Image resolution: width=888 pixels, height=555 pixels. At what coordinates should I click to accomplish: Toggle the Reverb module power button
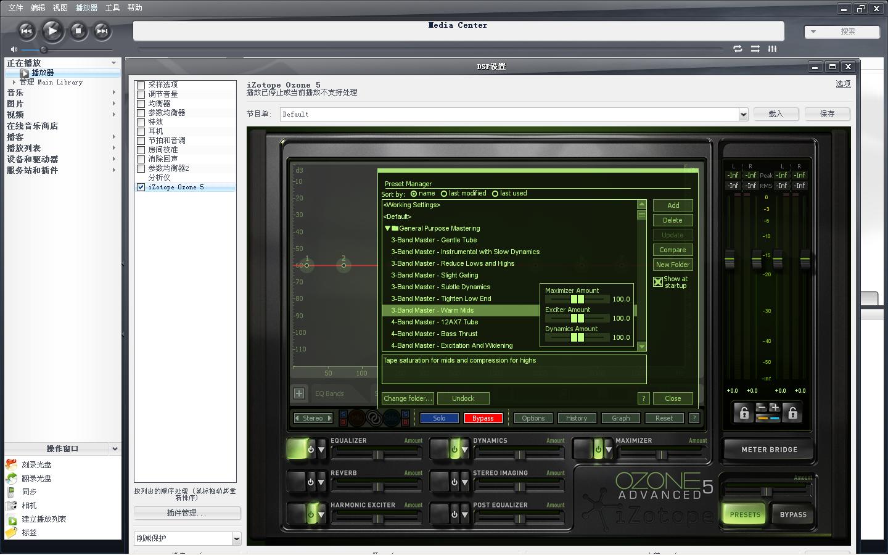coord(311,482)
